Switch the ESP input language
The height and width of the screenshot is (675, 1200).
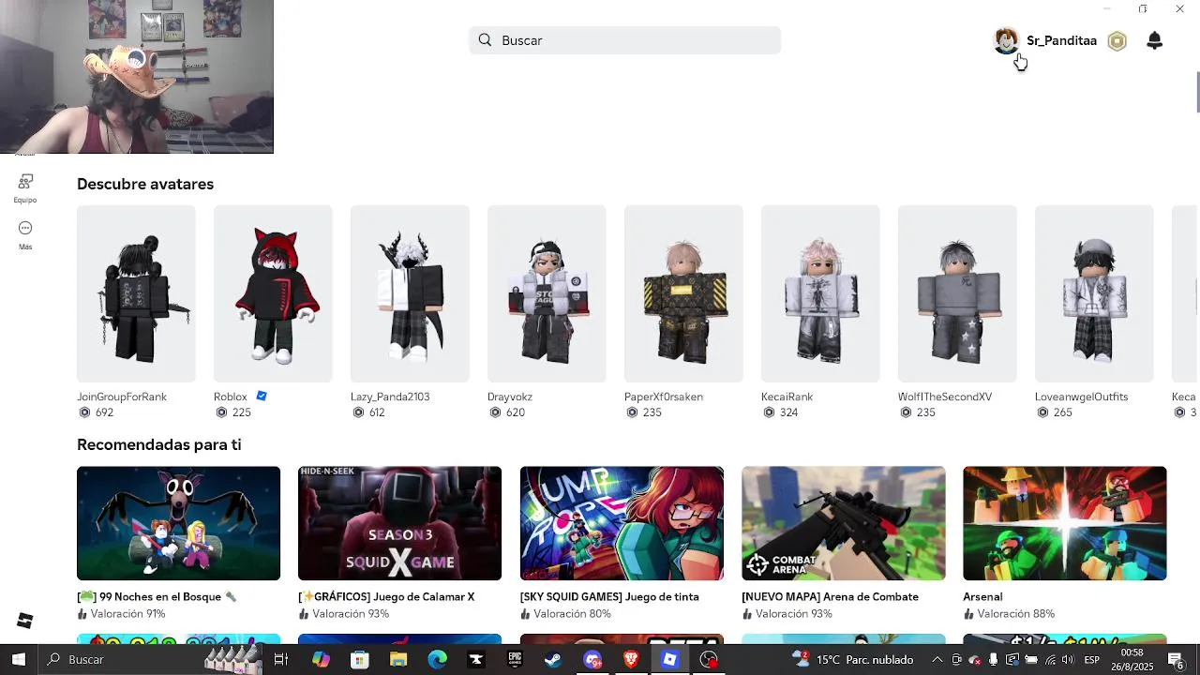[1091, 659]
